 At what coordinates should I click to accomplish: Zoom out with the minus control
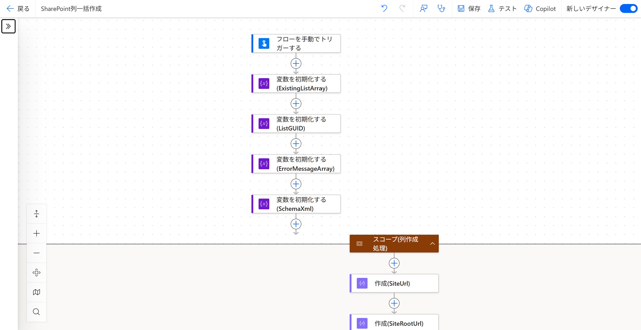pos(37,253)
